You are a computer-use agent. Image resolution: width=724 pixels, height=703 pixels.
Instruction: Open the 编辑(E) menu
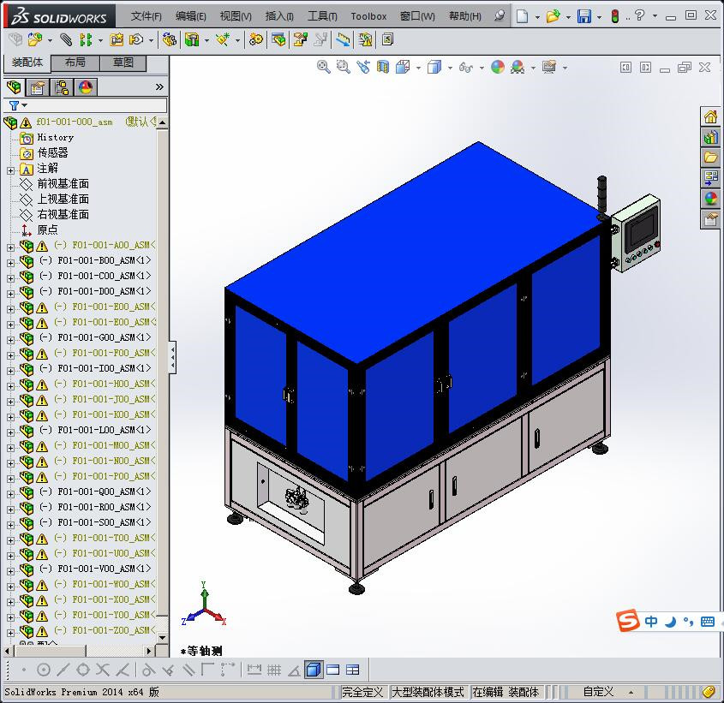point(191,16)
